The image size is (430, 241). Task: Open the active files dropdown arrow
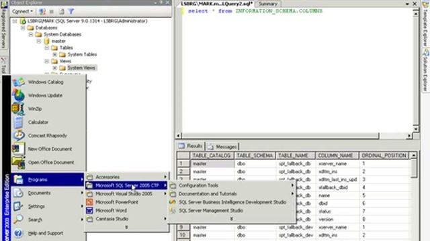[407, 4]
